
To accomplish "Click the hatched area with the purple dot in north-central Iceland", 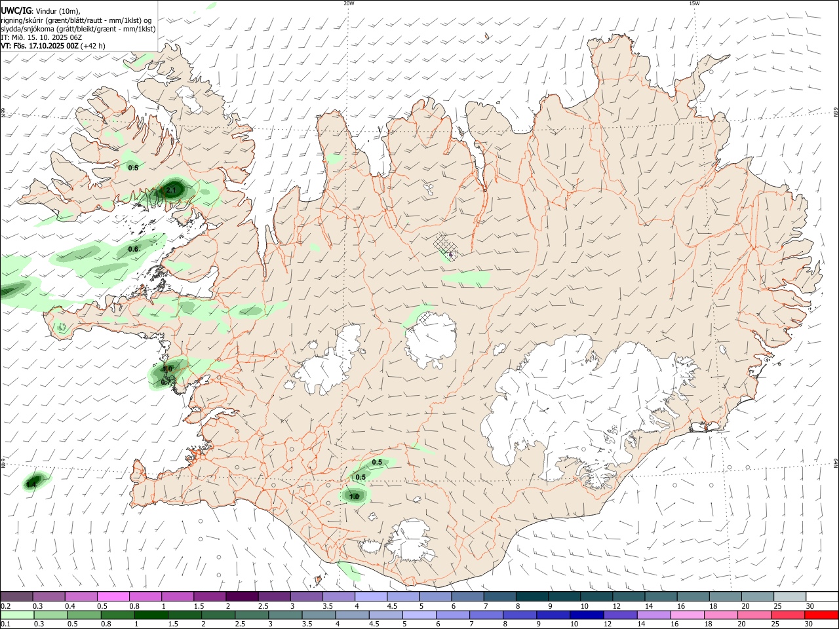I will coord(446,247).
